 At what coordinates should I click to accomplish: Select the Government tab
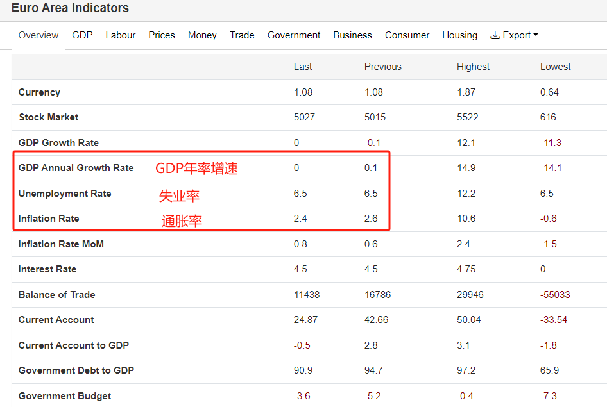294,35
